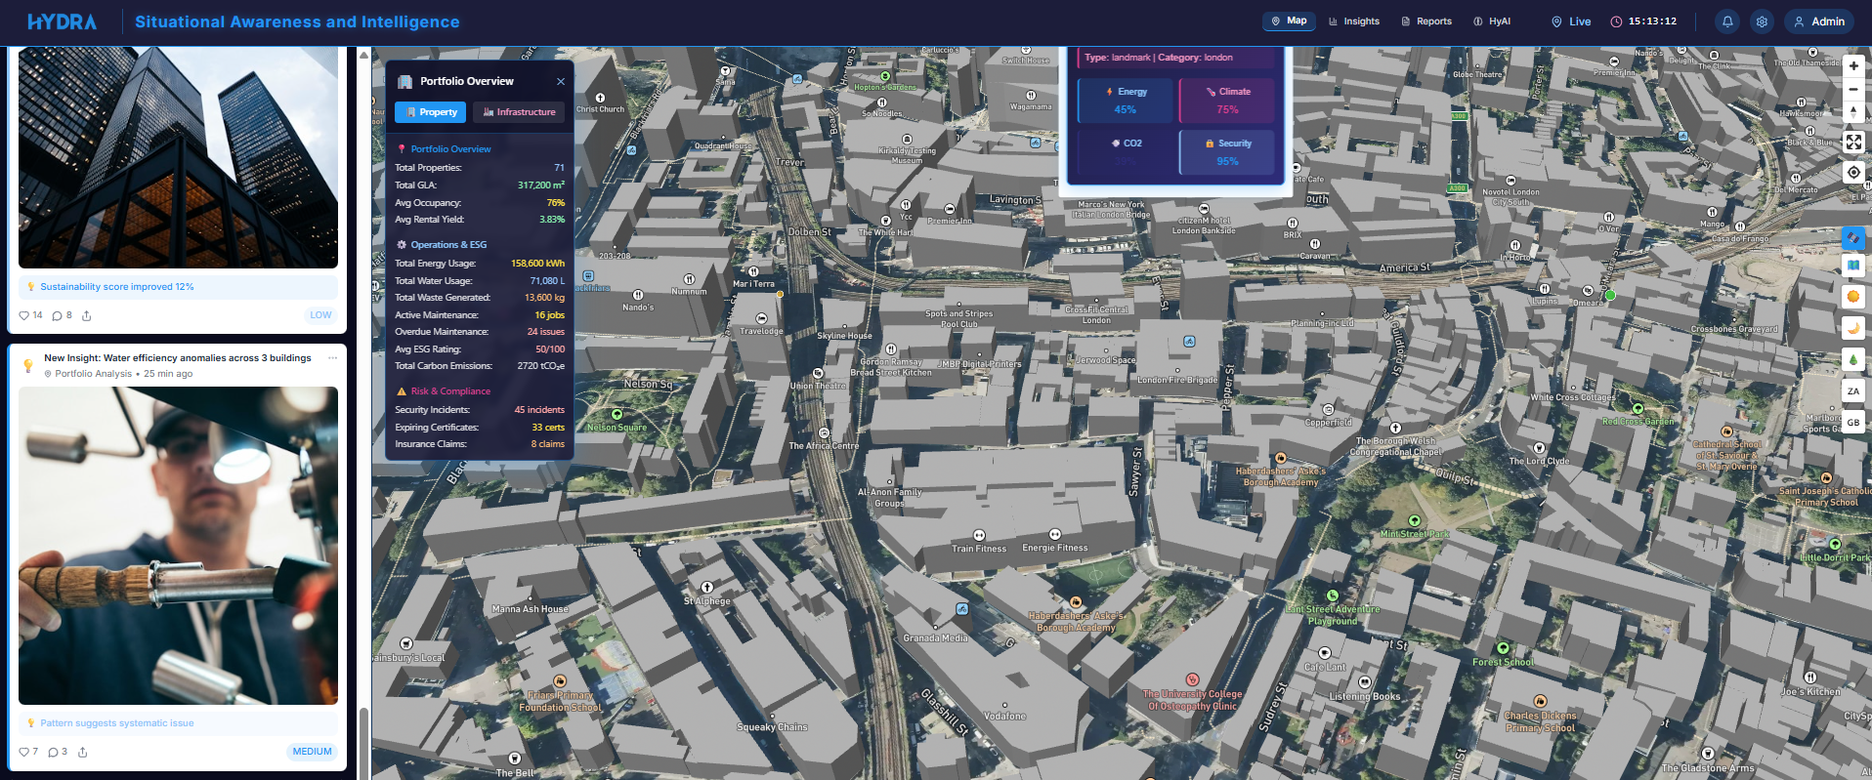
Task: Open the skyscraper photo thumbnail
Action: (x=178, y=157)
